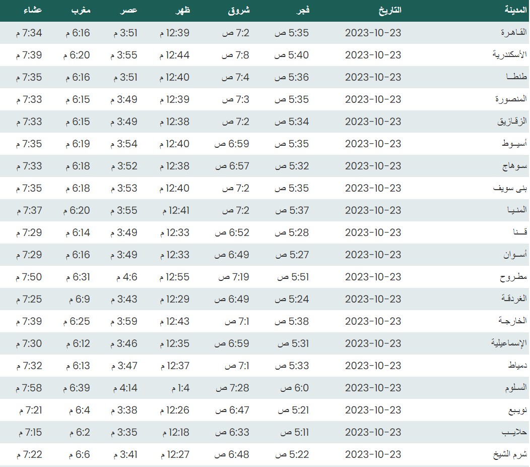Screen dimensions: 530x467
Task: Select the city name بنى سويف
Action: [510, 188]
